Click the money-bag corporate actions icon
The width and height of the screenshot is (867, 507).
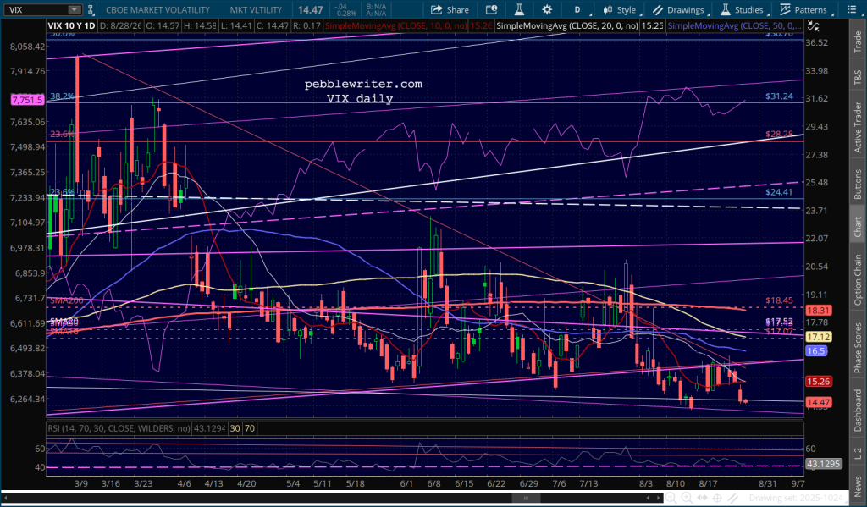click(x=491, y=9)
